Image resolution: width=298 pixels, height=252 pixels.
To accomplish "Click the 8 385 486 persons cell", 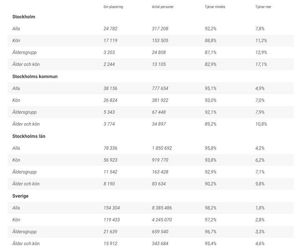I will [x=162, y=208].
